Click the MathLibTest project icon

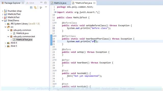(x=5, y=17)
